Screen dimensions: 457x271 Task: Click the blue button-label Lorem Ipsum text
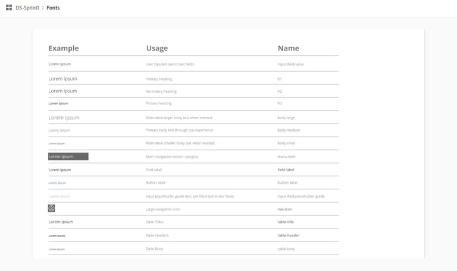57,183
